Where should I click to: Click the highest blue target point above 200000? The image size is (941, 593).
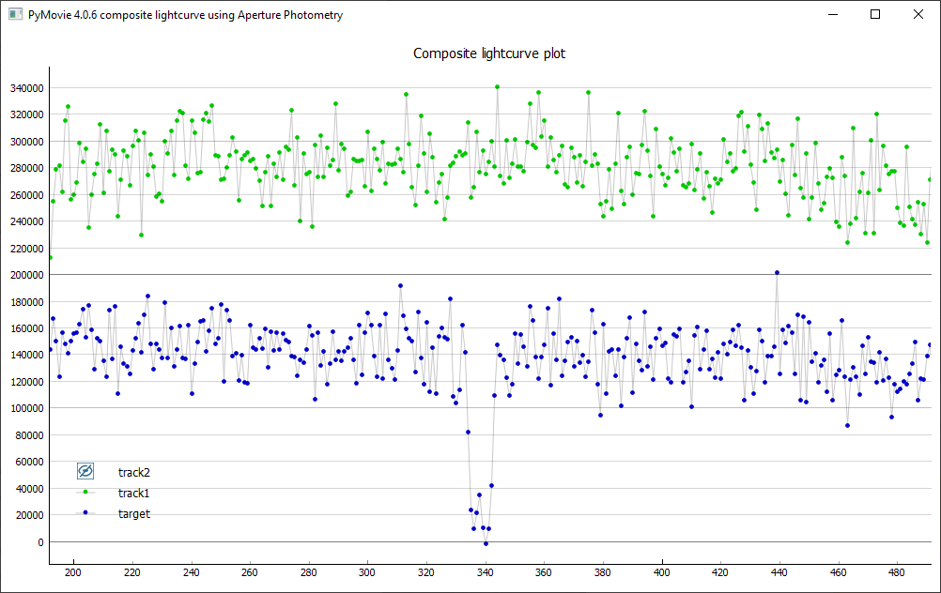click(x=777, y=272)
